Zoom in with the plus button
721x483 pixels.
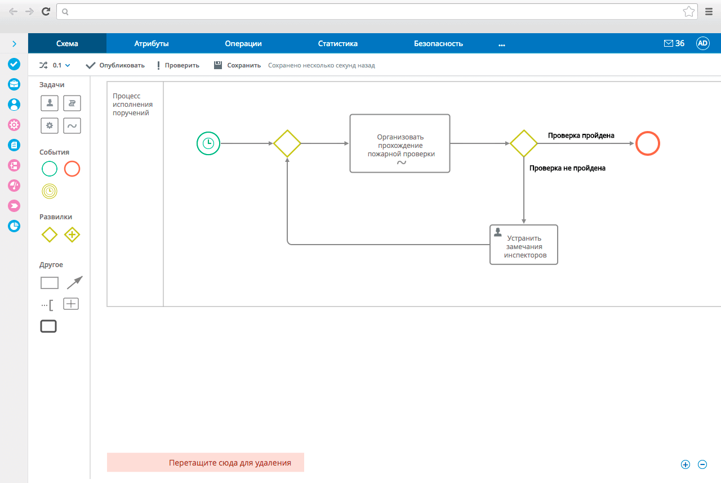(686, 464)
